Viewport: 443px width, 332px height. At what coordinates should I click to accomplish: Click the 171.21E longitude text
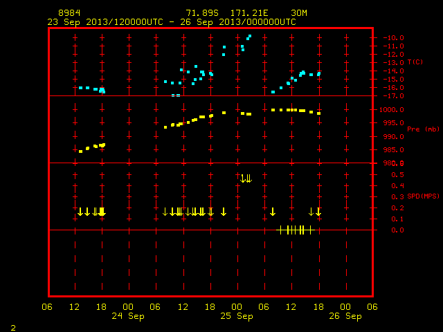tap(249, 13)
